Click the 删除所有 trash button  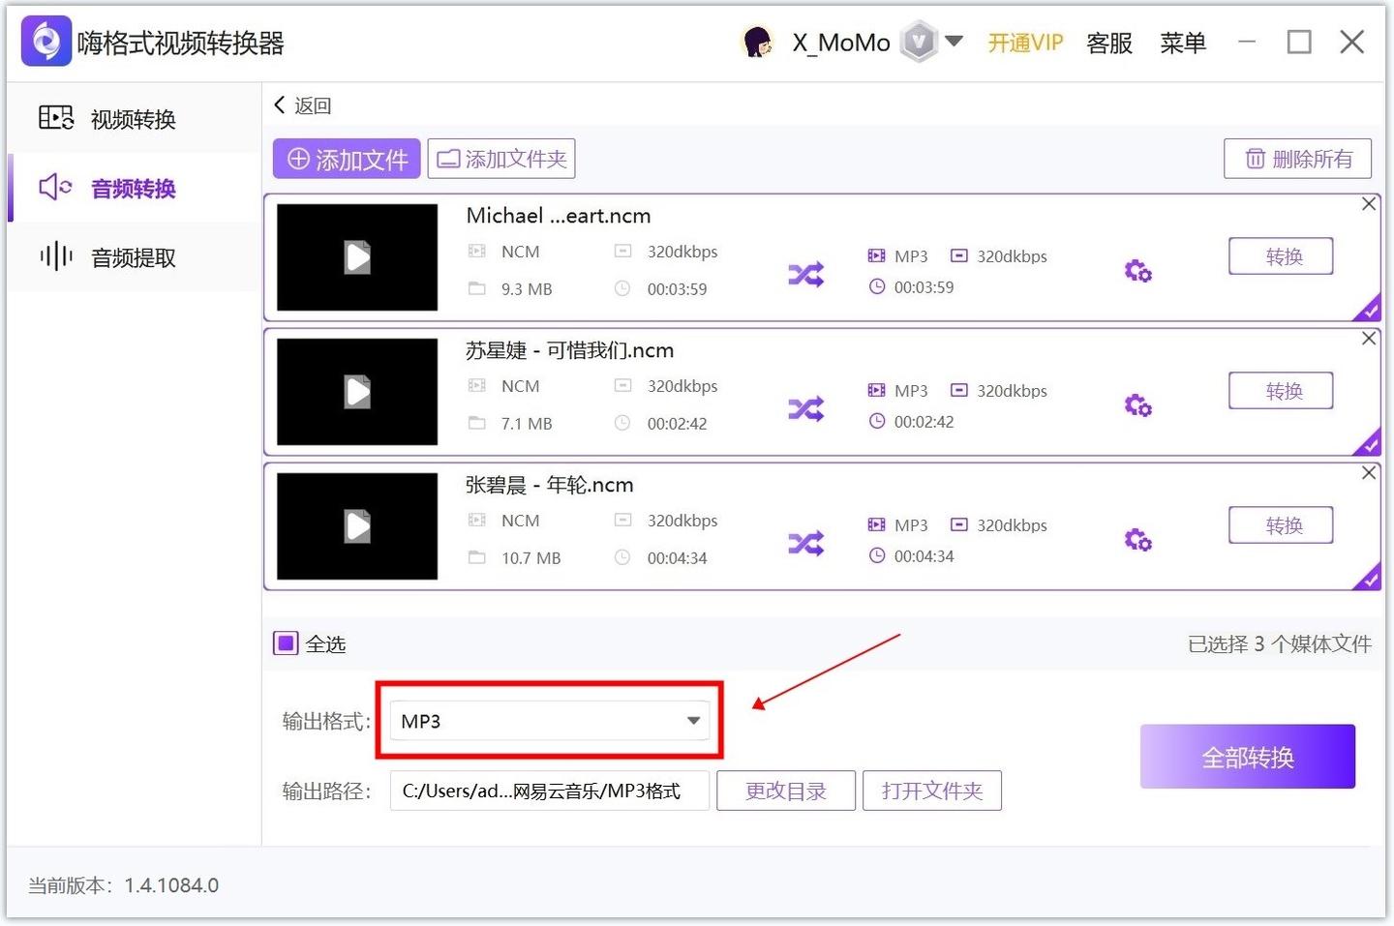pos(1297,158)
